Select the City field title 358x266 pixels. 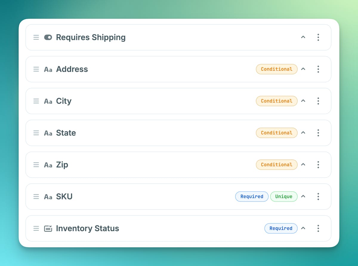[x=64, y=101]
